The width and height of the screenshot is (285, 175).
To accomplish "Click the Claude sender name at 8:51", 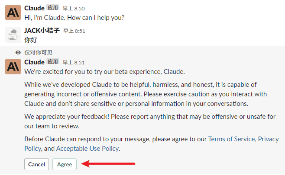I will (34, 62).
